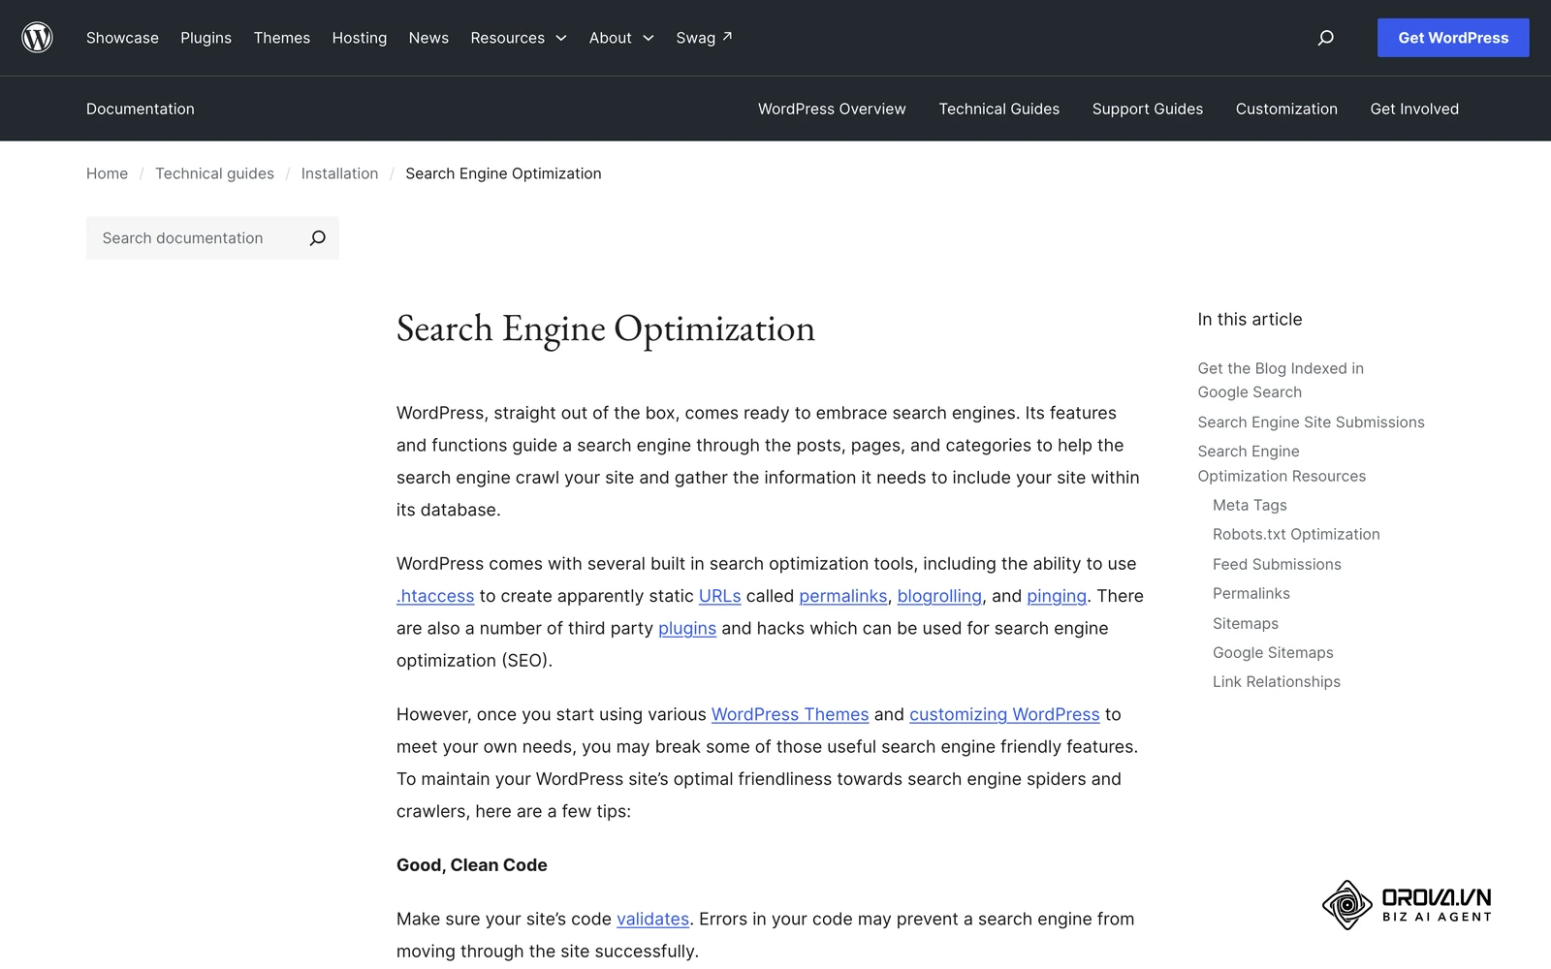1551x969 pixels.
Task: Open the Installation breadcrumb
Action: pyautogui.click(x=339, y=173)
